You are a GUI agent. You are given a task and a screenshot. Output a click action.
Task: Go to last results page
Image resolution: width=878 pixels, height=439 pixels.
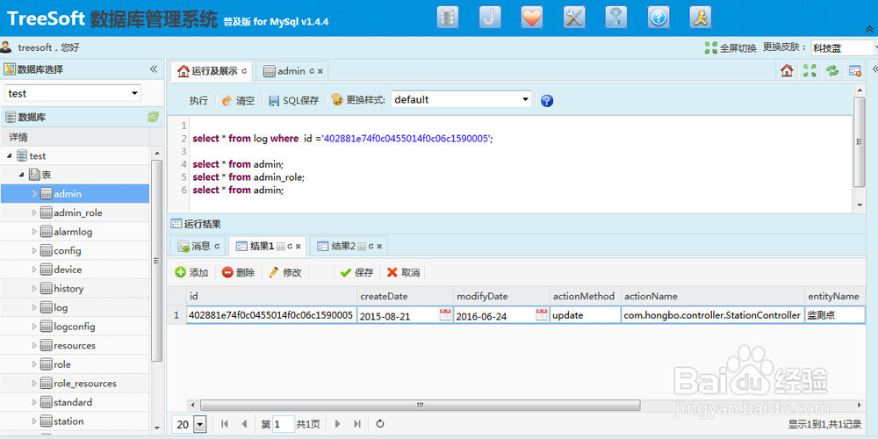tap(357, 424)
